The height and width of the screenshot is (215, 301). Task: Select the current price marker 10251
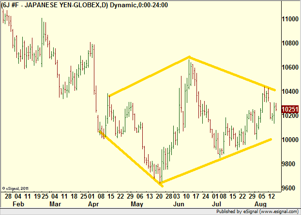coord(290,109)
